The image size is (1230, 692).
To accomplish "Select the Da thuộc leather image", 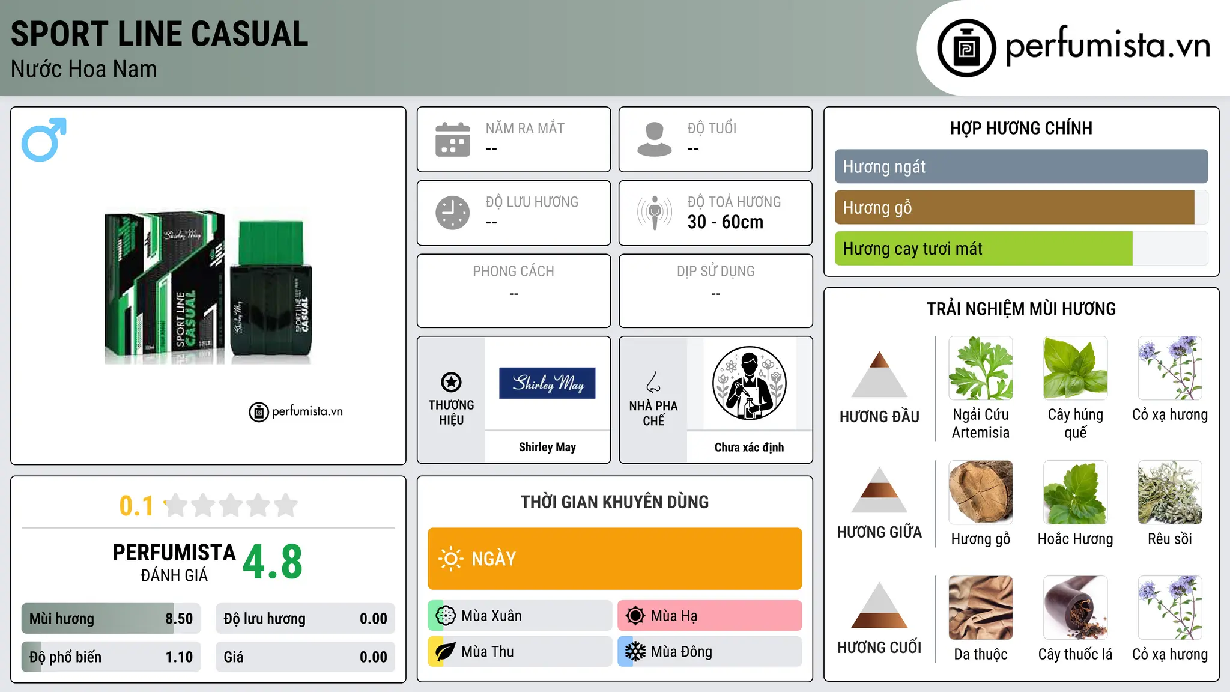I will 981,608.
